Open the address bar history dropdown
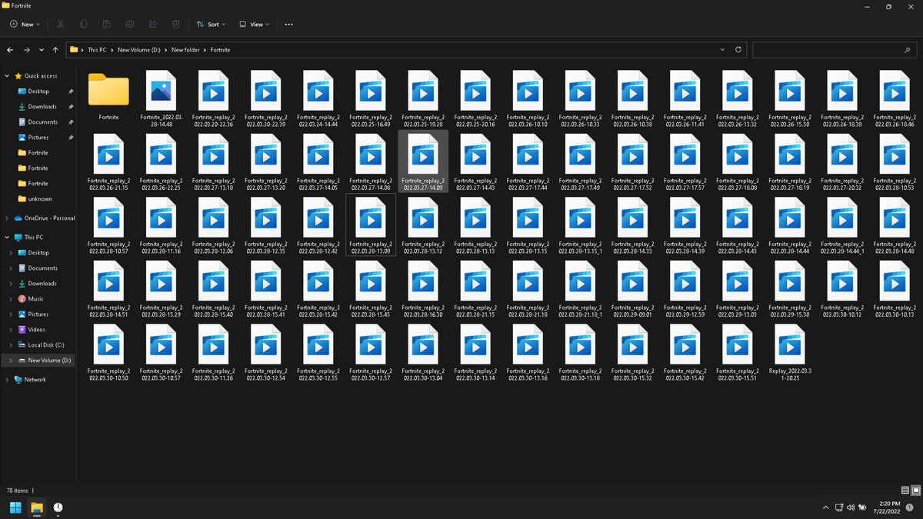Screen dimensions: 923x519 pos(722,49)
